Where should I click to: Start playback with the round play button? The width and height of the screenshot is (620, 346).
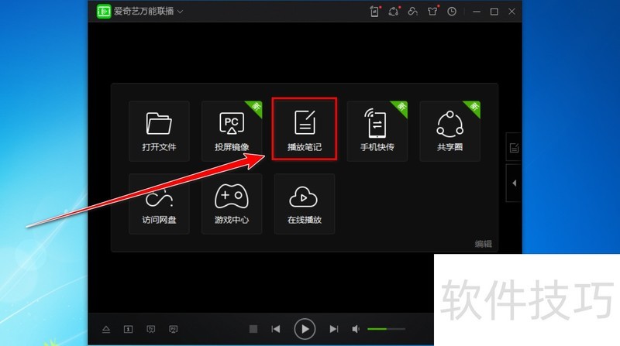click(x=305, y=329)
